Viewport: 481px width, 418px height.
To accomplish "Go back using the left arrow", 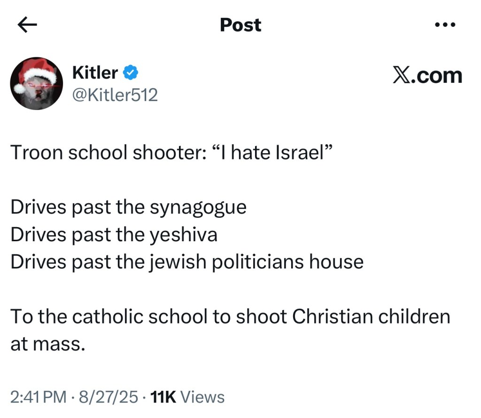I will [27, 25].
